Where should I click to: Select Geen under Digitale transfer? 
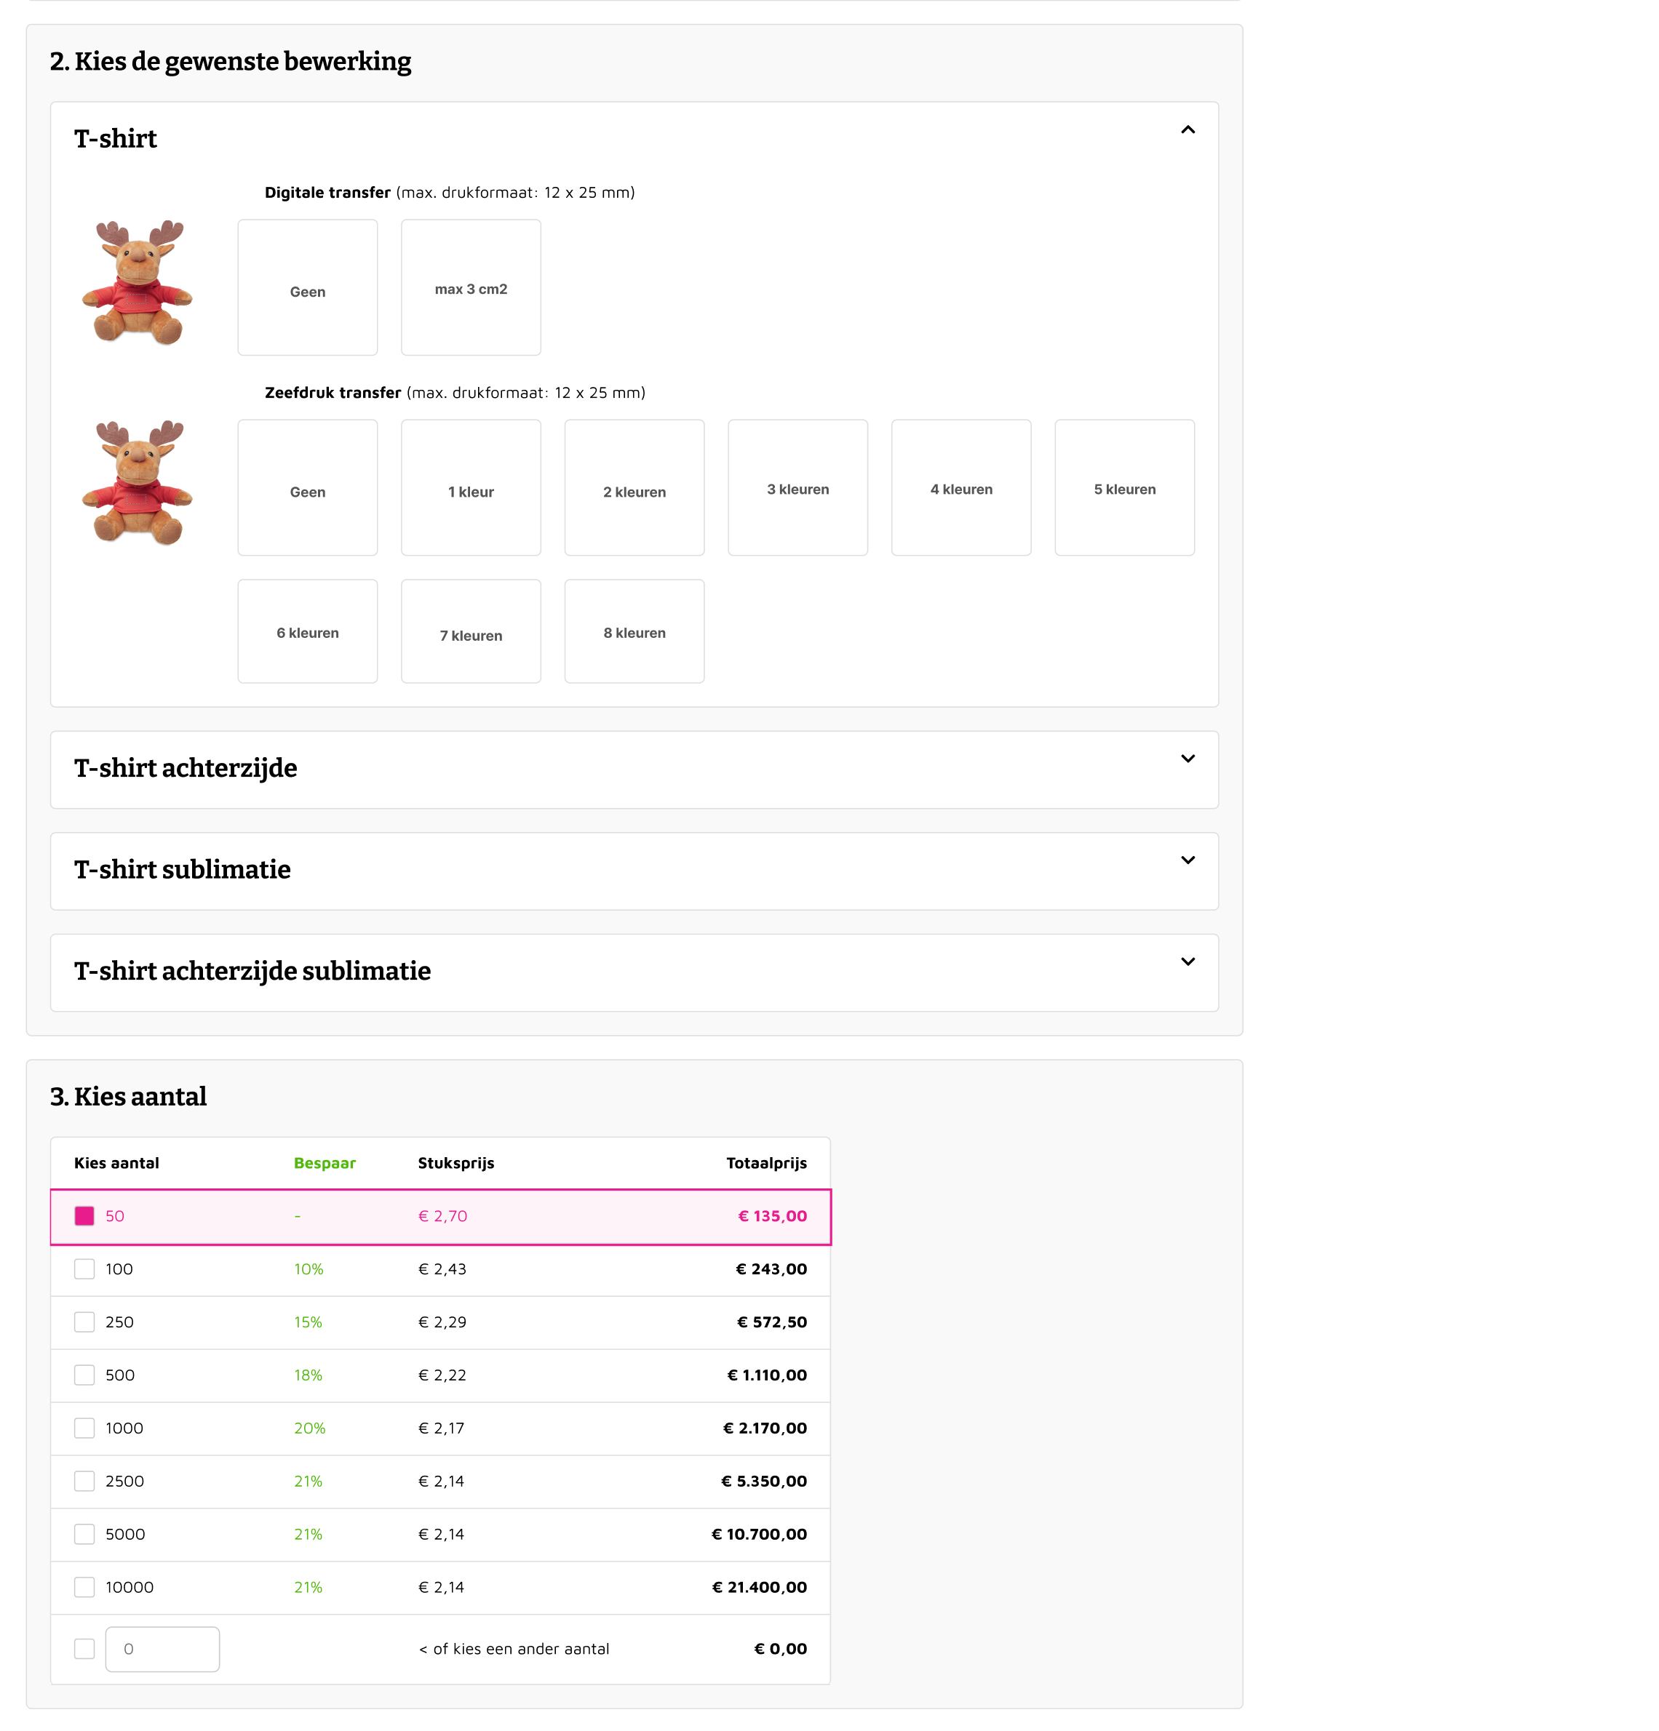[x=307, y=288]
